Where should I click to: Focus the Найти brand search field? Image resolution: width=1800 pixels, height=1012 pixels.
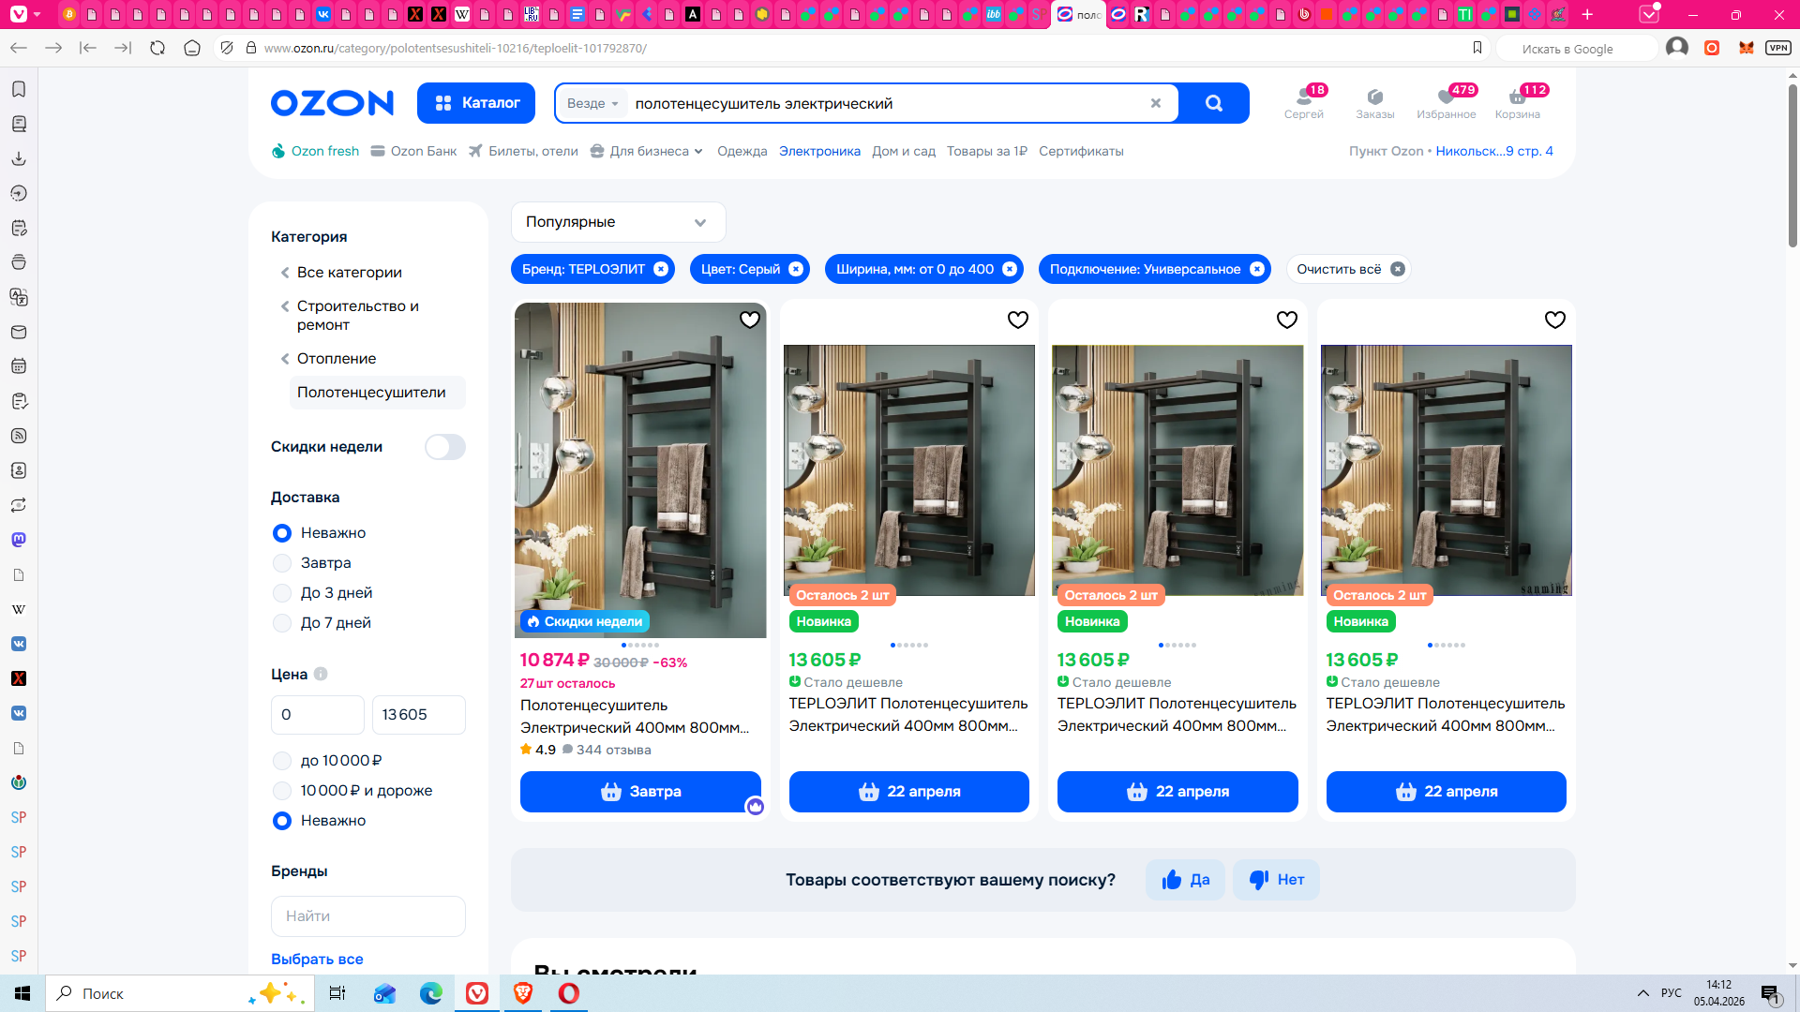point(367,915)
